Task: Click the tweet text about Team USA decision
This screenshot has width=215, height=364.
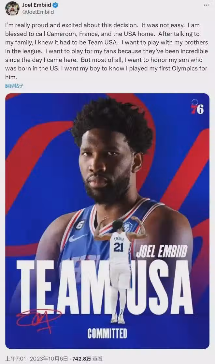Action: pyautogui.click(x=107, y=51)
